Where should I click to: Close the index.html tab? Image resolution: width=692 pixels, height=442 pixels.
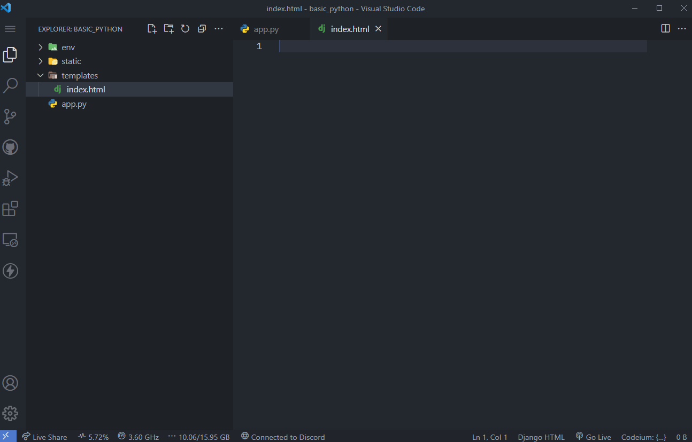click(x=378, y=29)
